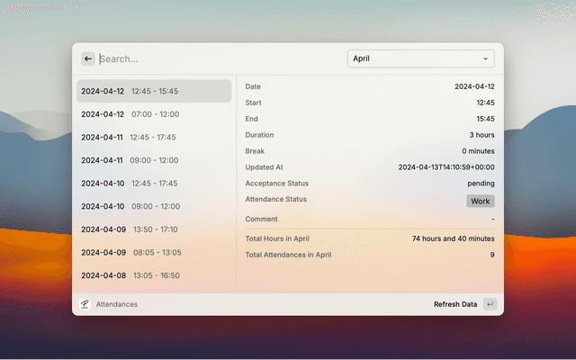Pick the 2024-04-10 12:45 - 17:45 entry

click(x=153, y=184)
